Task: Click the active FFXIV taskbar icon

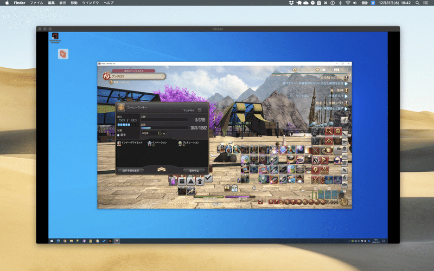Action: click(117, 241)
